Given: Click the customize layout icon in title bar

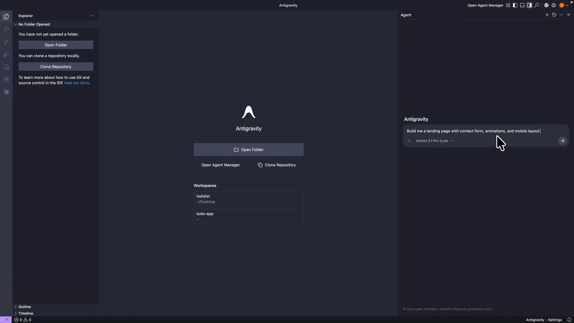Looking at the screenshot, I should pos(508,5).
